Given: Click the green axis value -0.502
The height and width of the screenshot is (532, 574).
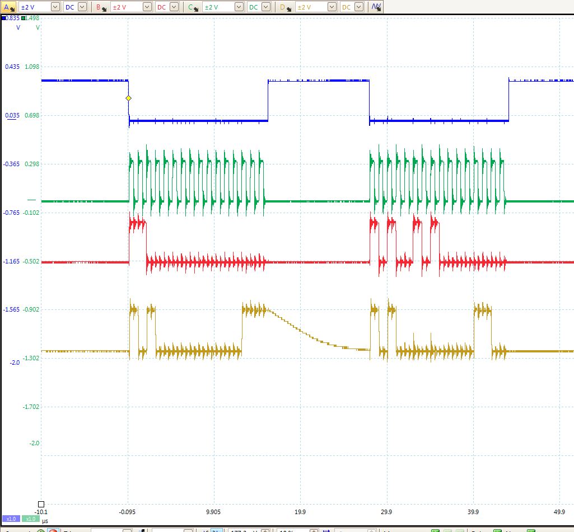Looking at the screenshot, I should (x=31, y=261).
